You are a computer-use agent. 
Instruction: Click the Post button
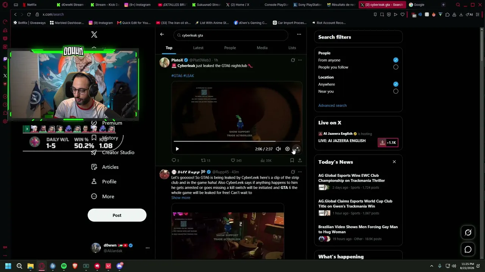(117, 215)
